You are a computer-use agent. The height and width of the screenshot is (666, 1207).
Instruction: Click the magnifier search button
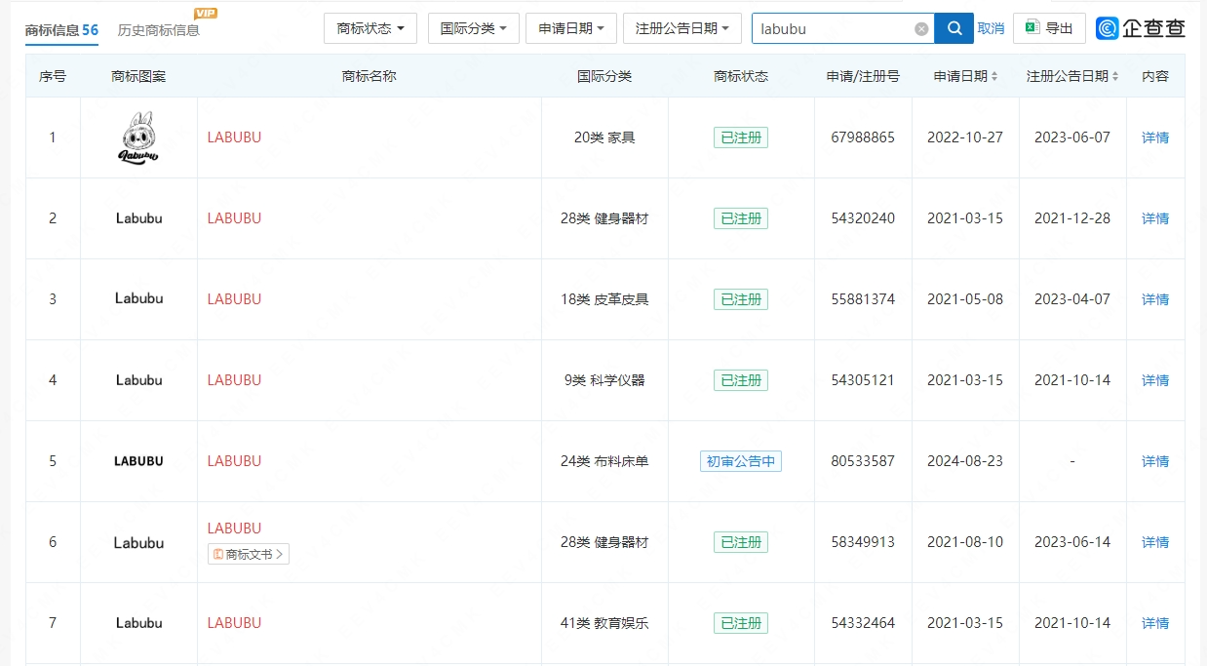pos(954,28)
